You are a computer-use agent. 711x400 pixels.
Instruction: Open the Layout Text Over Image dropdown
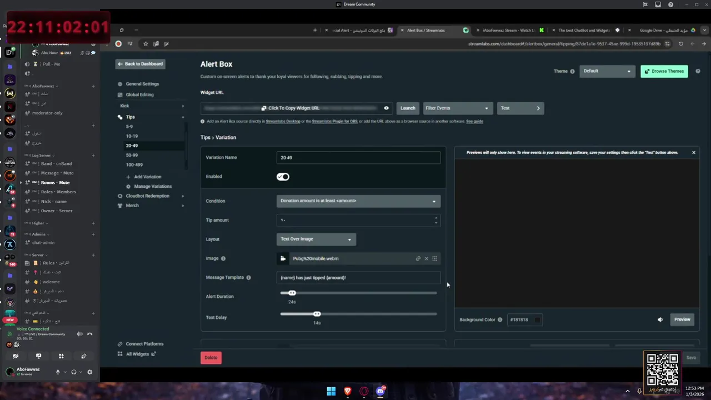coord(316,239)
